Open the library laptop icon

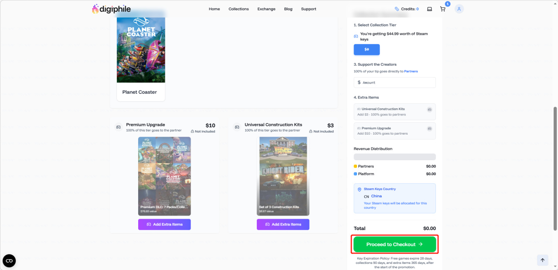[x=429, y=9]
